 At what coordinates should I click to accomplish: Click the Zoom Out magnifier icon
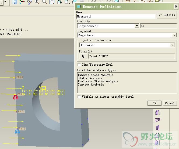pos(44,2)
